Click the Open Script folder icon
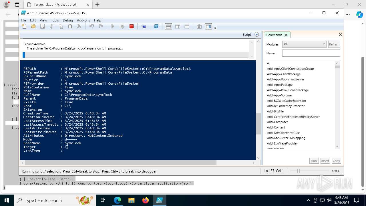The height and width of the screenshot is (206, 366). tap(33, 26)
